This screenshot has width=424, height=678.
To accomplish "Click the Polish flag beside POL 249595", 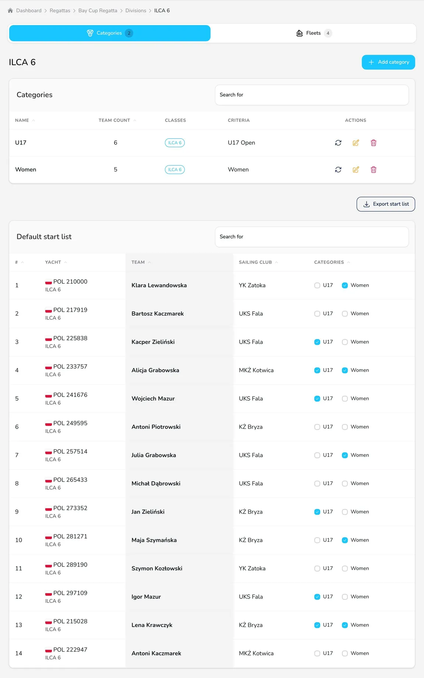I will pos(48,424).
